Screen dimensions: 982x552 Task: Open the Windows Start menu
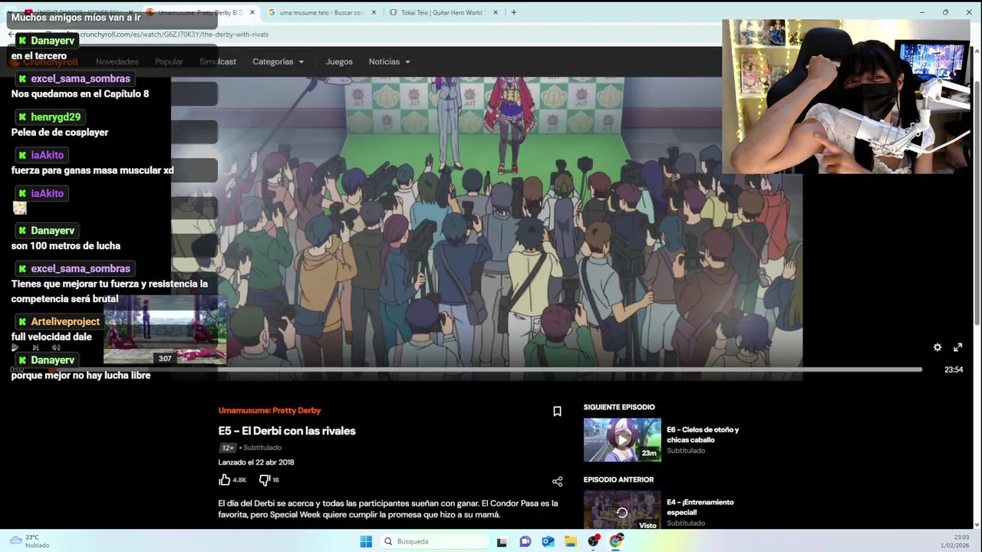366,541
